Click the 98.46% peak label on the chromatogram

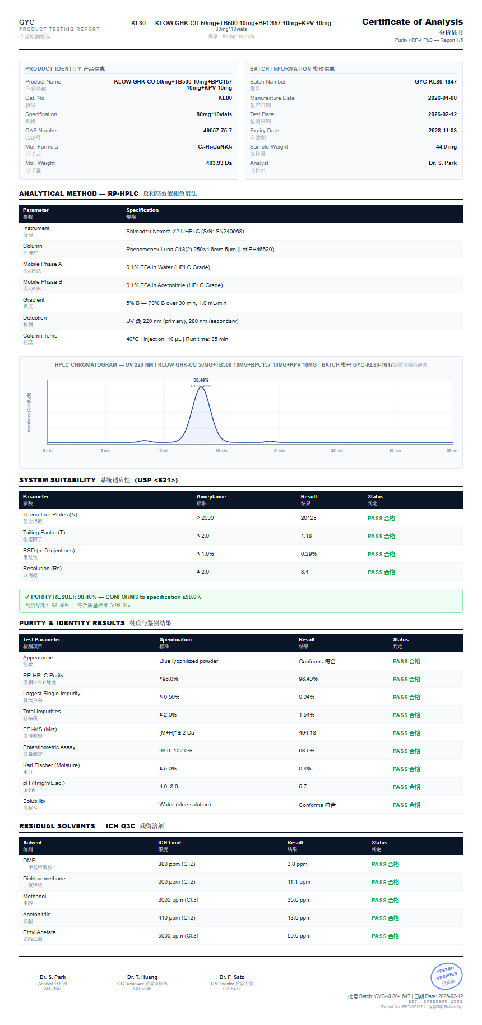pyautogui.click(x=201, y=380)
